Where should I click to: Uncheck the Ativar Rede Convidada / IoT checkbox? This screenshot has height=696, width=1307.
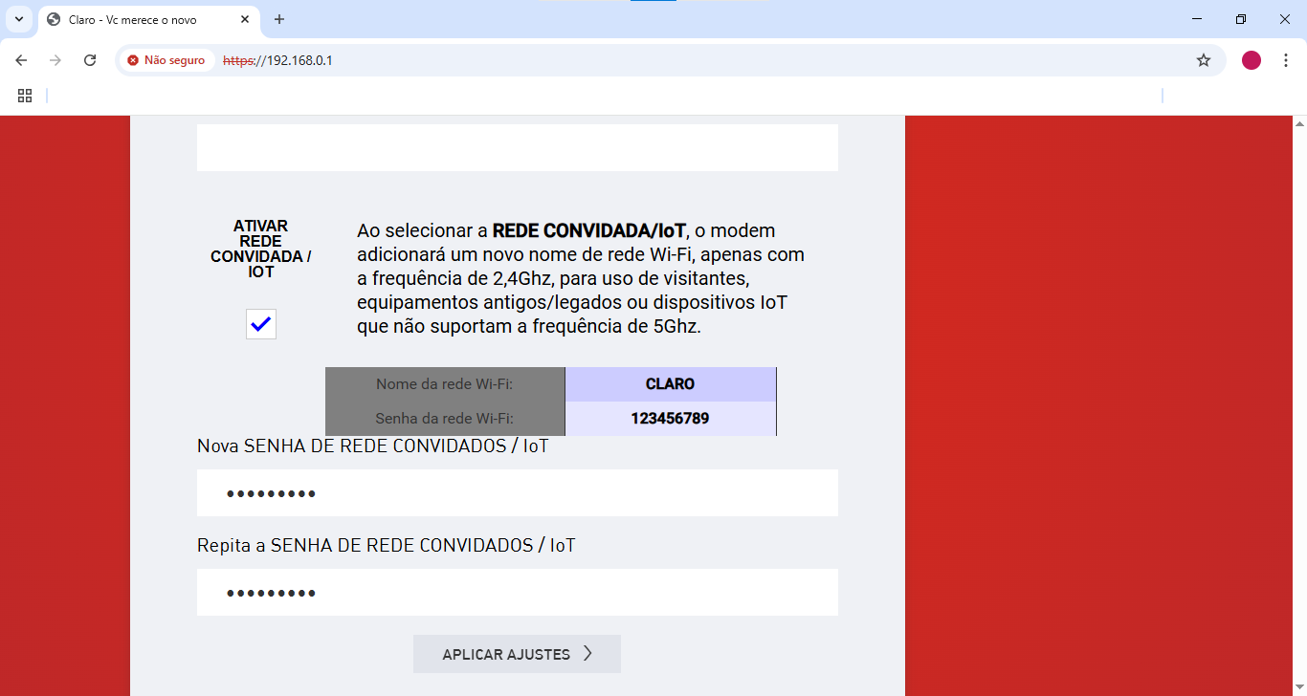click(x=261, y=324)
